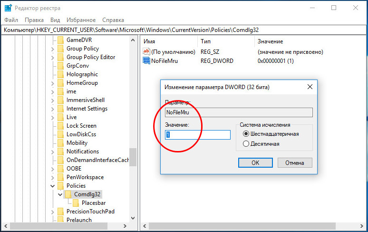Viewport: 368px width, 232px height.
Task: Open the Правка menu
Action: [34, 20]
